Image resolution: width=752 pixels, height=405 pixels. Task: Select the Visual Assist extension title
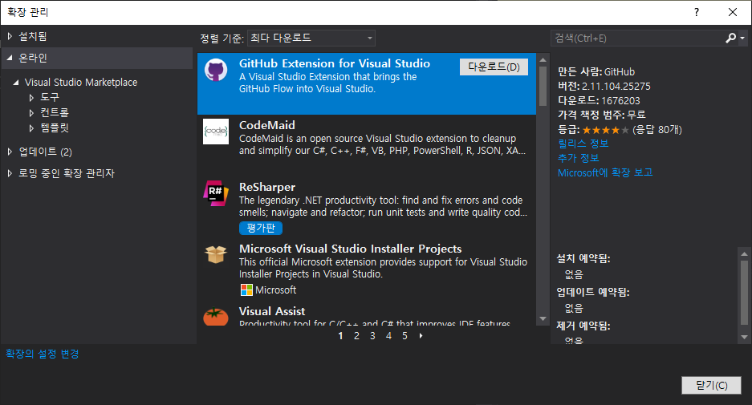tap(272, 311)
